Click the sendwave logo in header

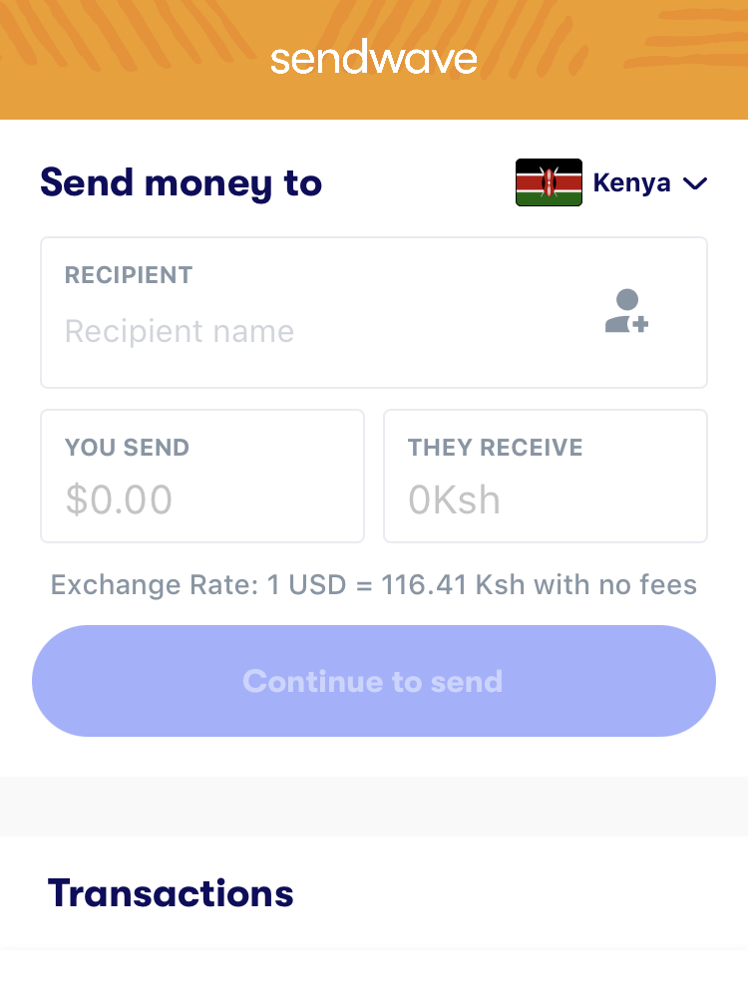[373, 60]
